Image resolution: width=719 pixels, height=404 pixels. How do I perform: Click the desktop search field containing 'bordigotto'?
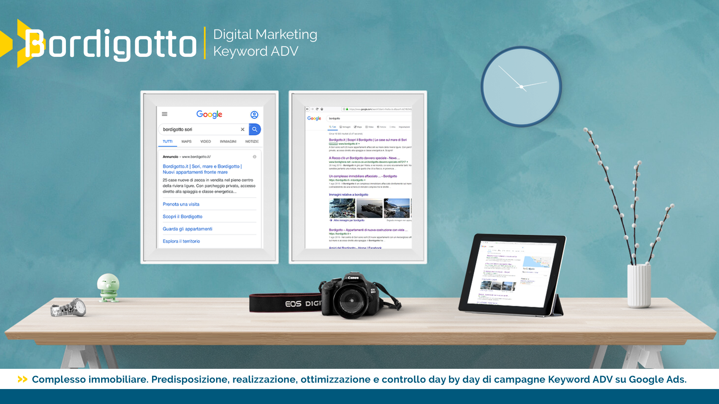point(369,118)
